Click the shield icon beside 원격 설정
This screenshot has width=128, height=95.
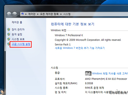[x=9, y=34]
